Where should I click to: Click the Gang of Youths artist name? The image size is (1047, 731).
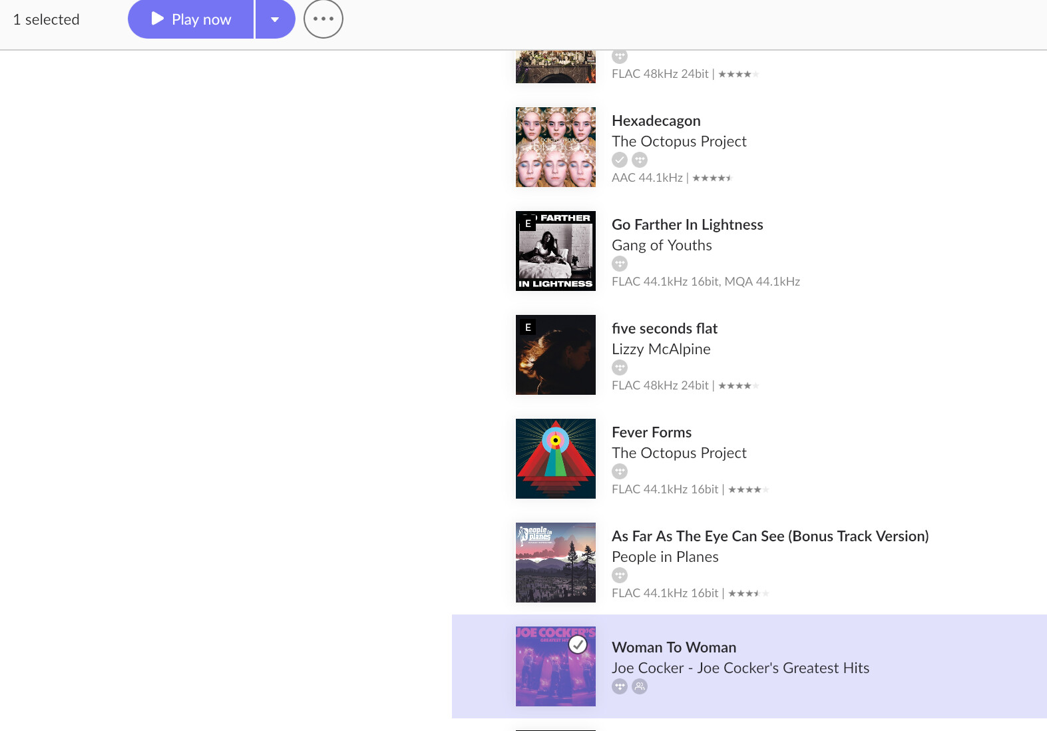[662, 245]
